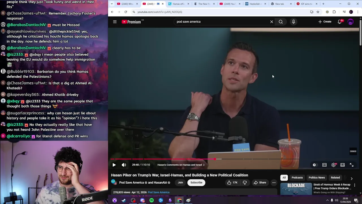Viewport: 362px width, 204px height.
Task: Open Pod Save America podcast link in description
Action: (x=159, y=192)
